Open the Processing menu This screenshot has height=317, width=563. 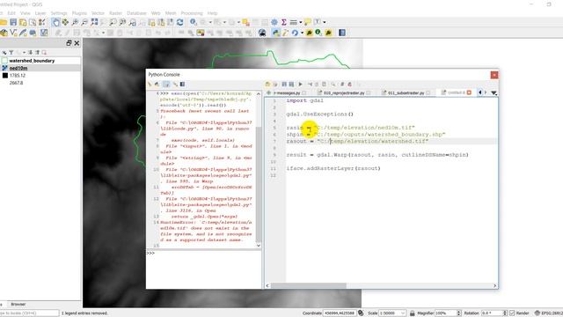pyautogui.click(x=192, y=13)
